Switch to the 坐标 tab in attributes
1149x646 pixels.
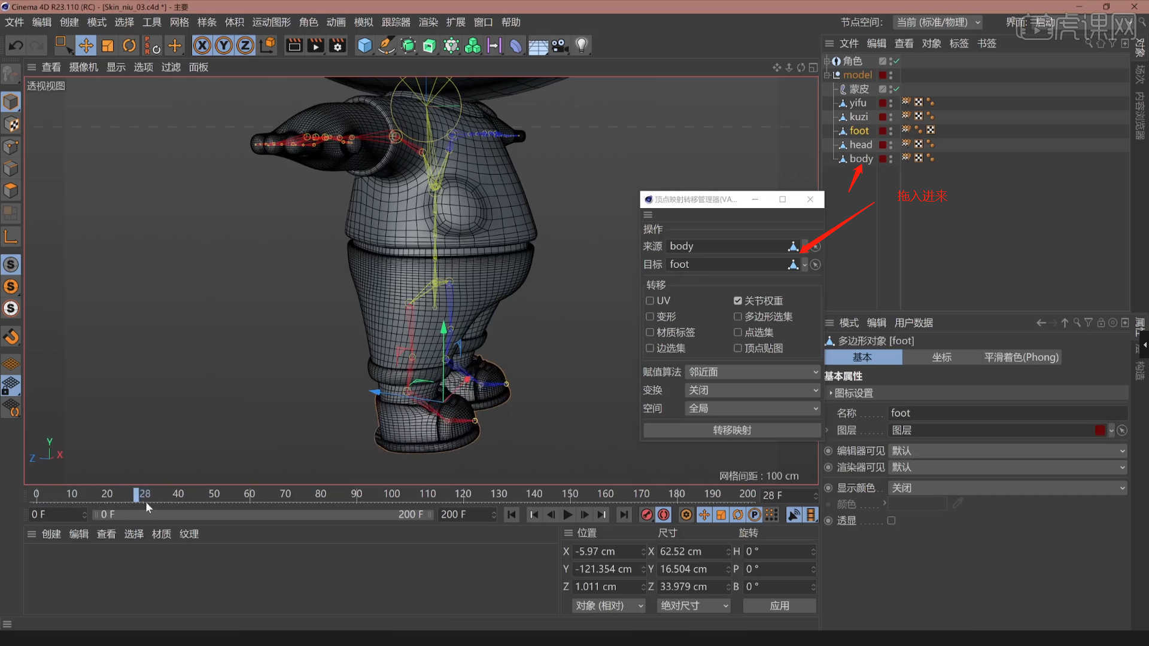tap(942, 356)
